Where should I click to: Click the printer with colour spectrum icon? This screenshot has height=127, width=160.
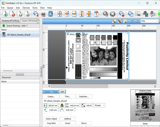point(43,14)
